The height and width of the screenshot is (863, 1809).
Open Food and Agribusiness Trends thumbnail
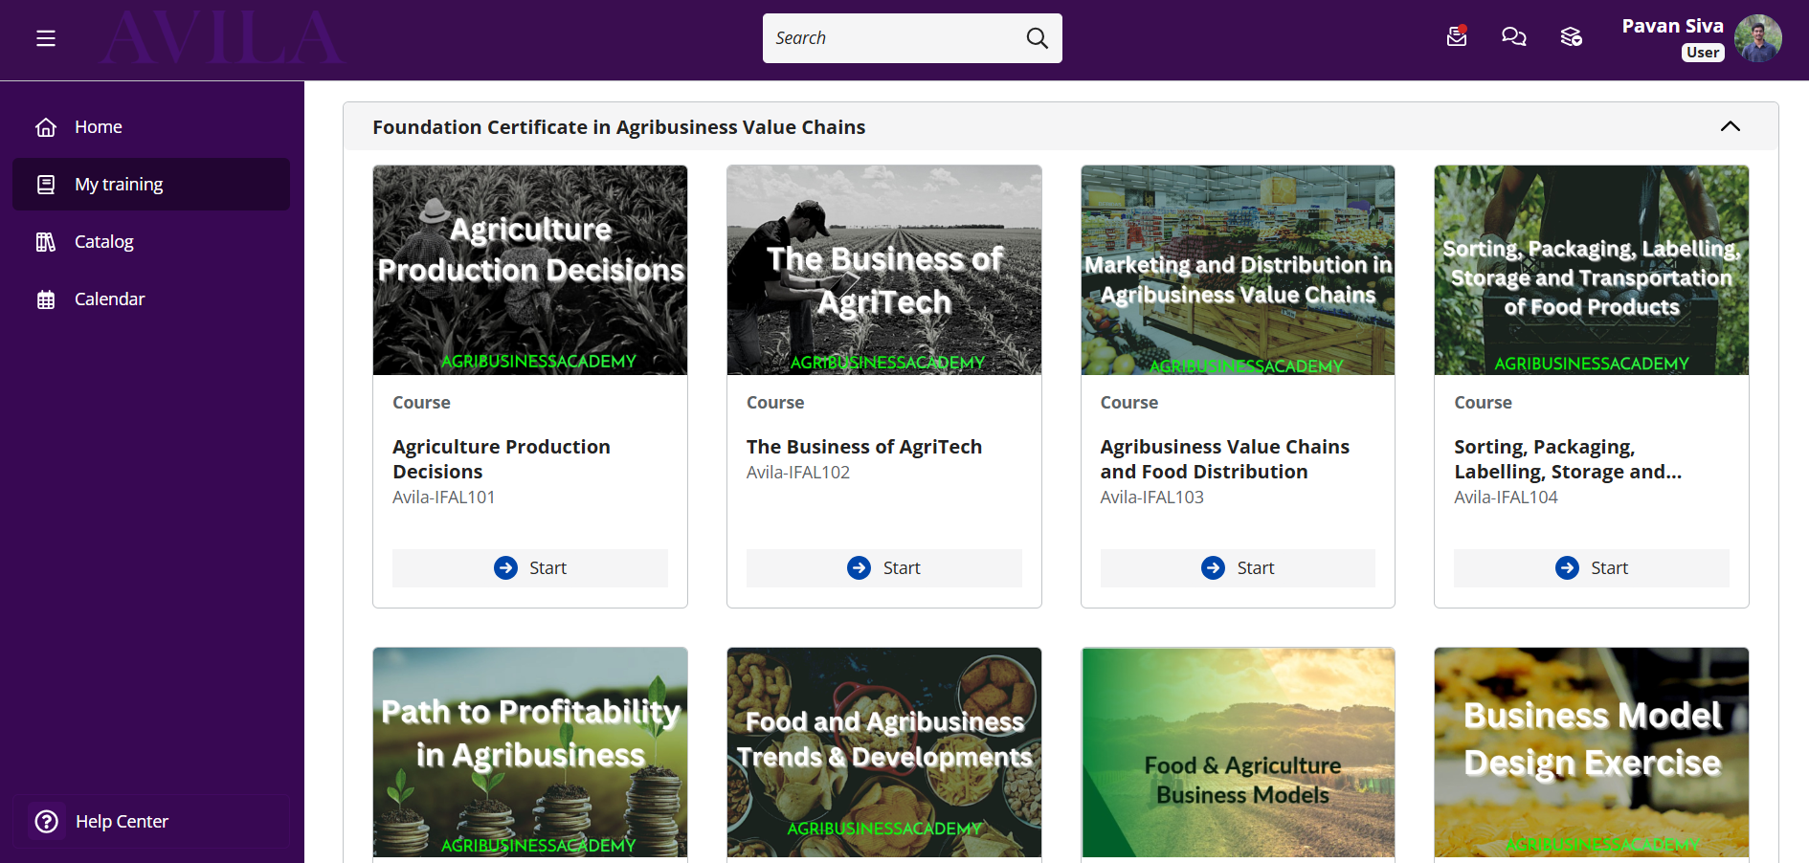884,752
